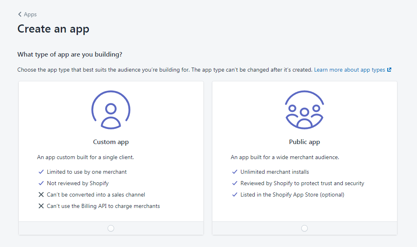Open the learn more about app types page
The height and width of the screenshot is (247, 417).
pyautogui.click(x=349, y=70)
